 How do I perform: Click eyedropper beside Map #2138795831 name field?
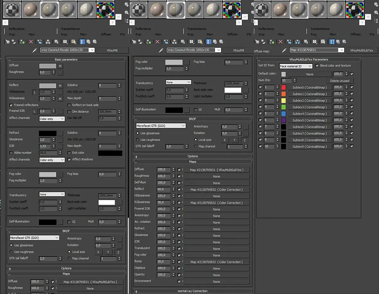click(284, 50)
